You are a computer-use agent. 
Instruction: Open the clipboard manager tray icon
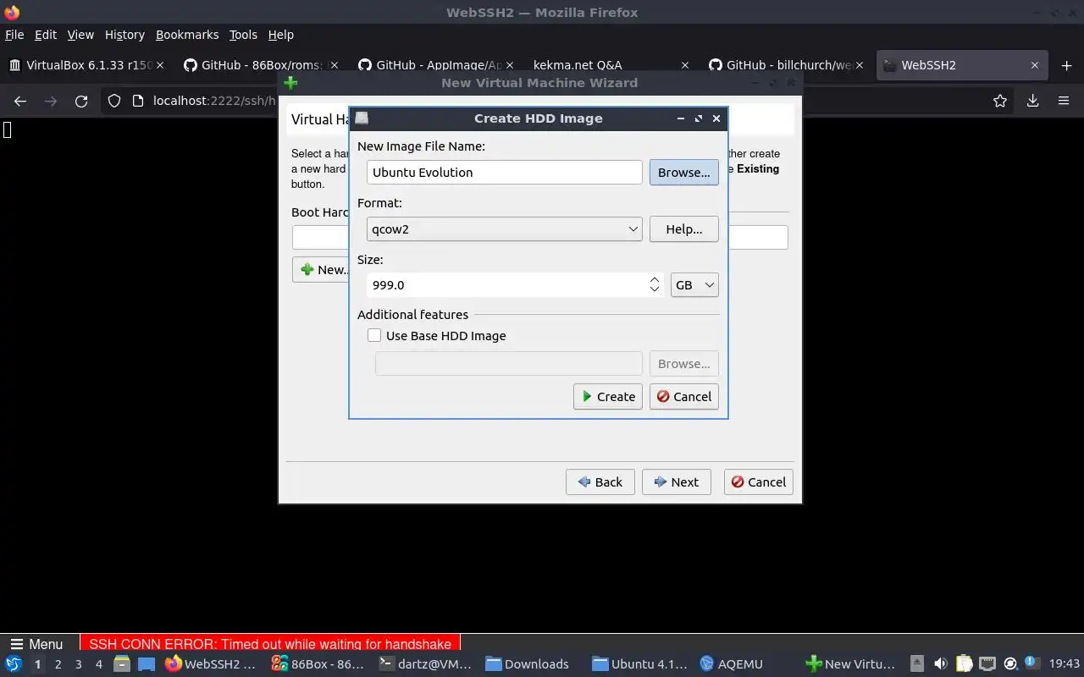[x=964, y=664]
